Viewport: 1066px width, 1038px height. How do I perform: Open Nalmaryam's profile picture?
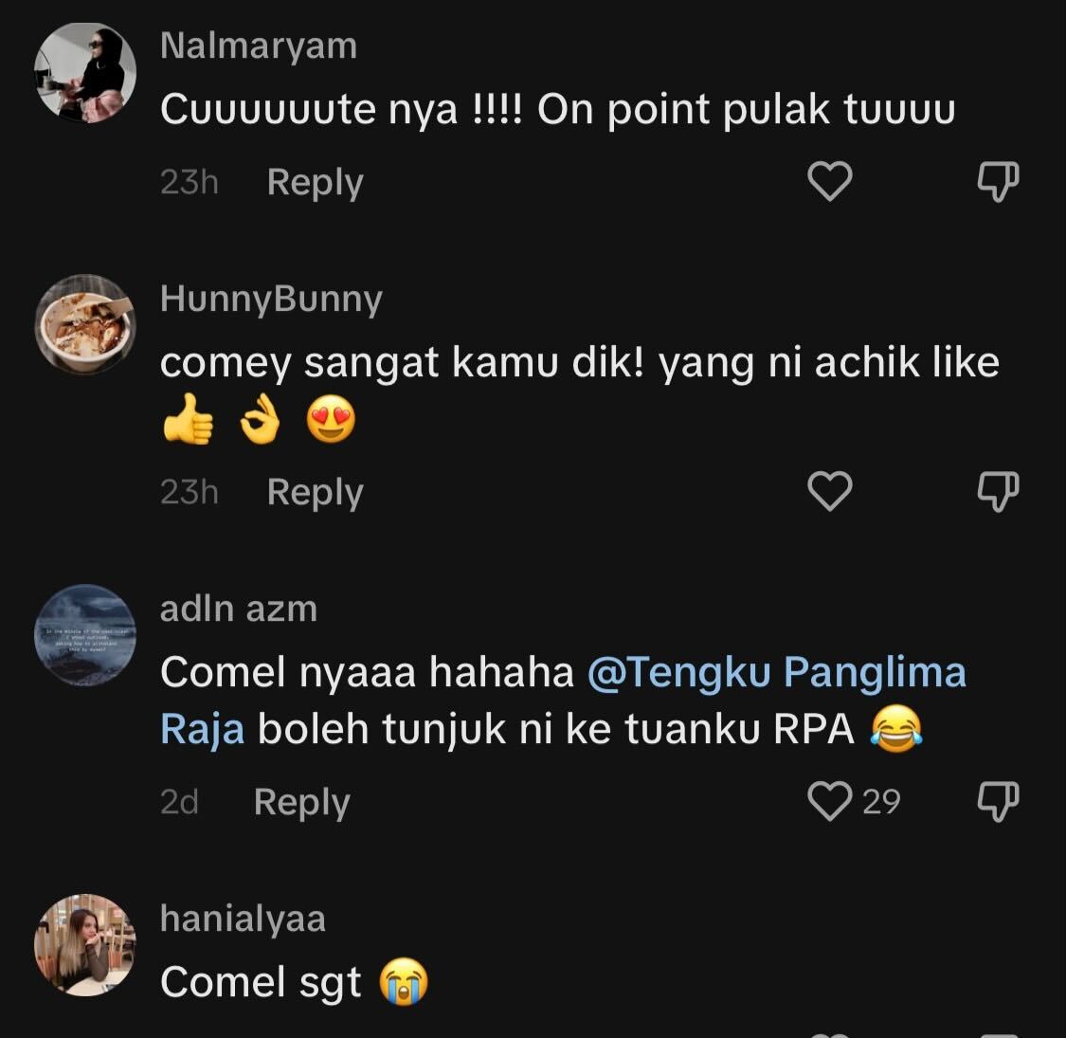(85, 72)
